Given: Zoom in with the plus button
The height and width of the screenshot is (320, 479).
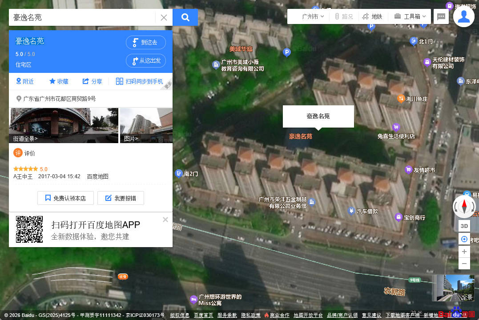Looking at the screenshot, I should click(464, 252).
